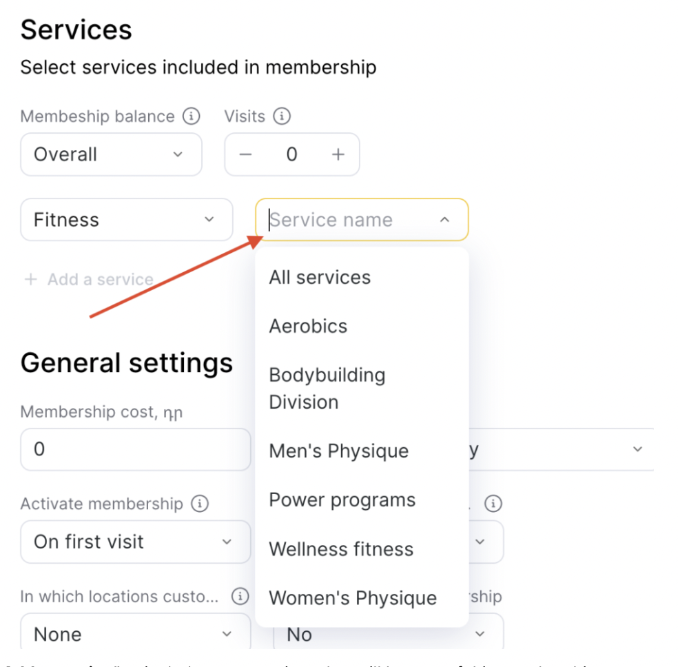
Task: Expand the Fitness category dropdown
Action: [x=127, y=220]
